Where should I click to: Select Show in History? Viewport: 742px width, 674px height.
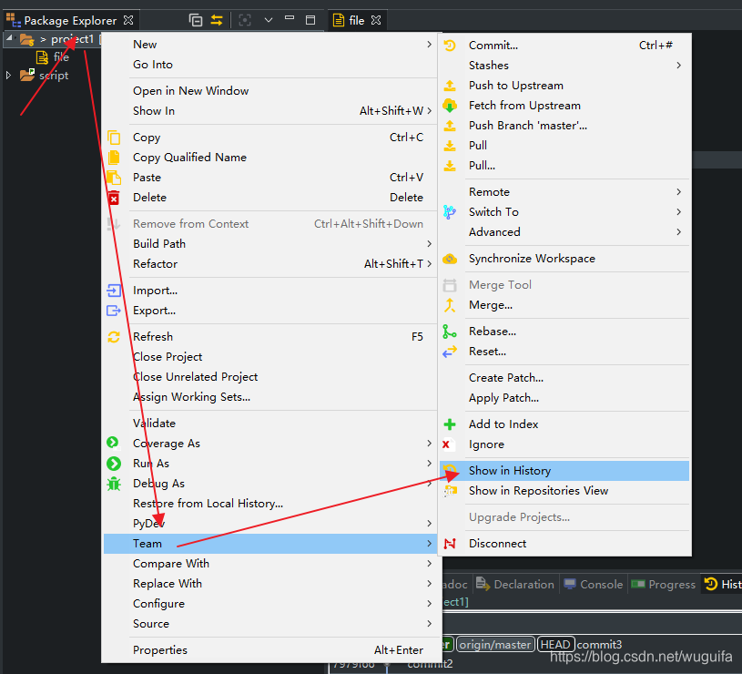pos(564,471)
